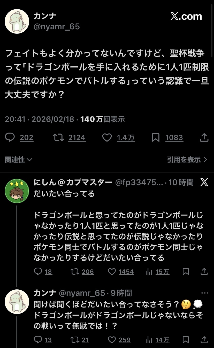The height and width of the screenshot is (348, 214).
Task: Open カンナ's profile avatar in header
Action: click(17, 21)
